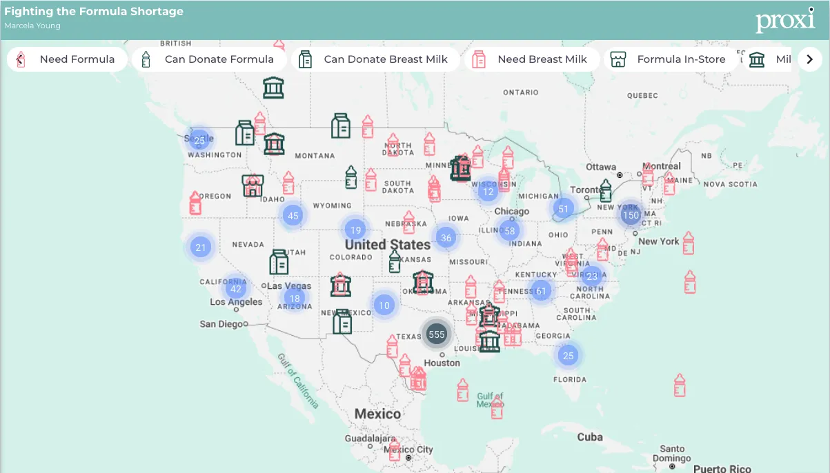
Task: Select the Need Breast Milk filter chip
Action: 532,59
